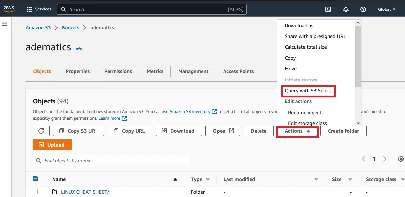This screenshot has width=405, height=197.
Task: Open the Services grid menu
Action: pyautogui.click(x=39, y=9)
